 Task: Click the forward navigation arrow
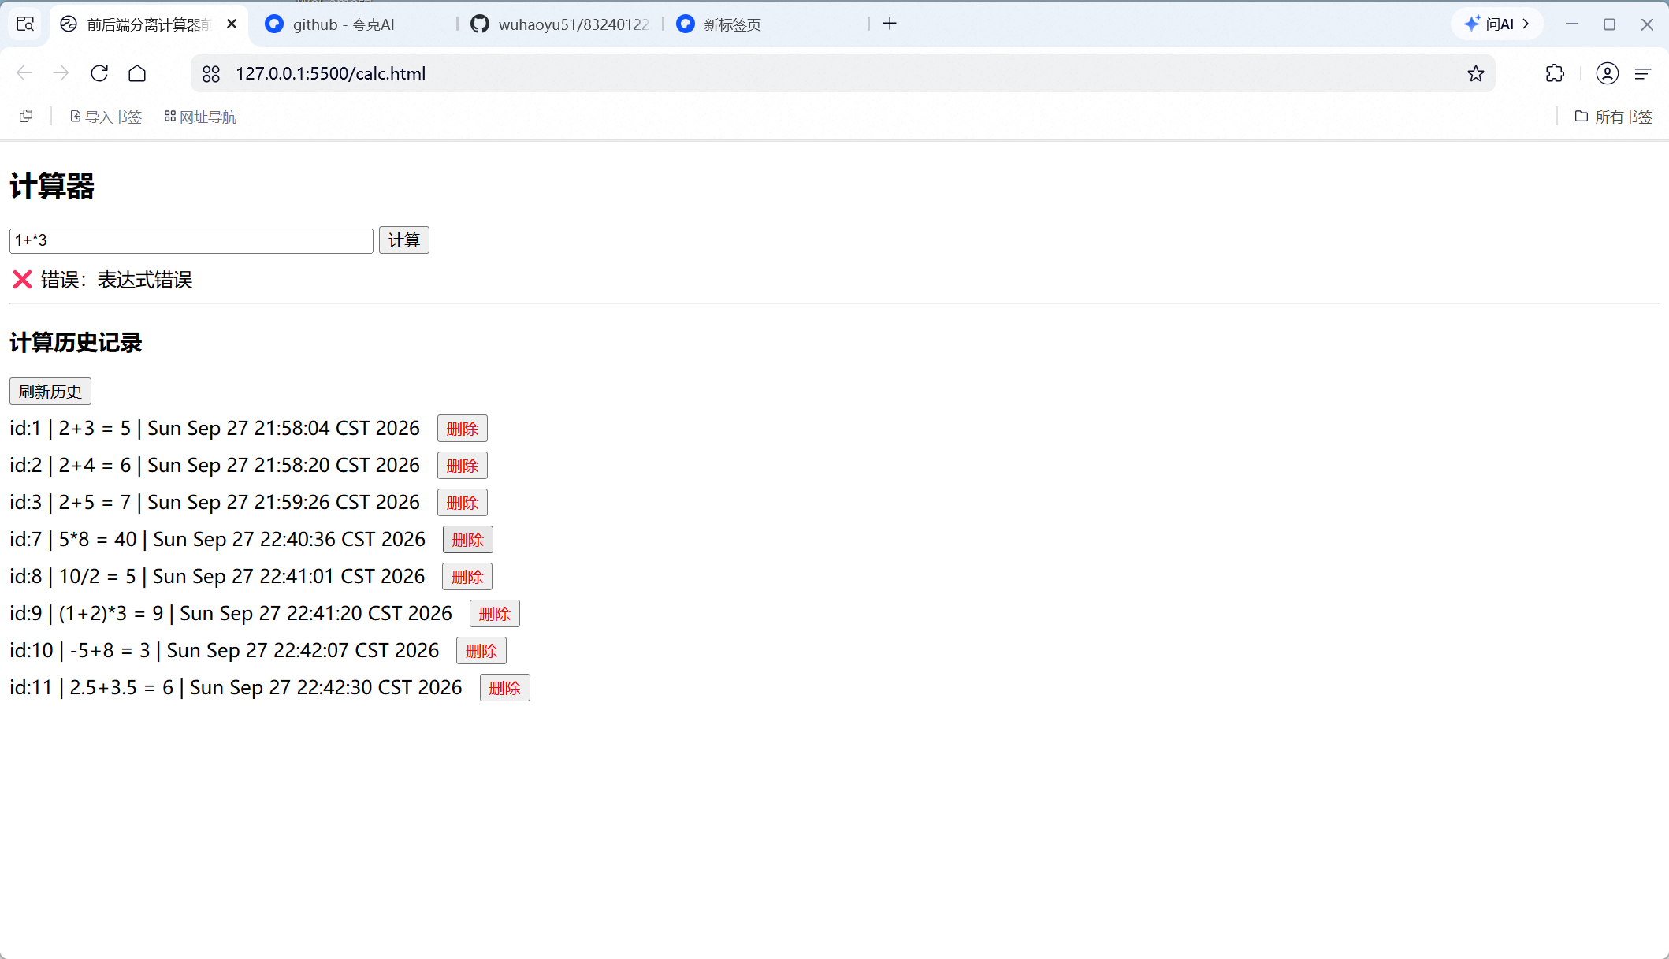click(x=61, y=73)
